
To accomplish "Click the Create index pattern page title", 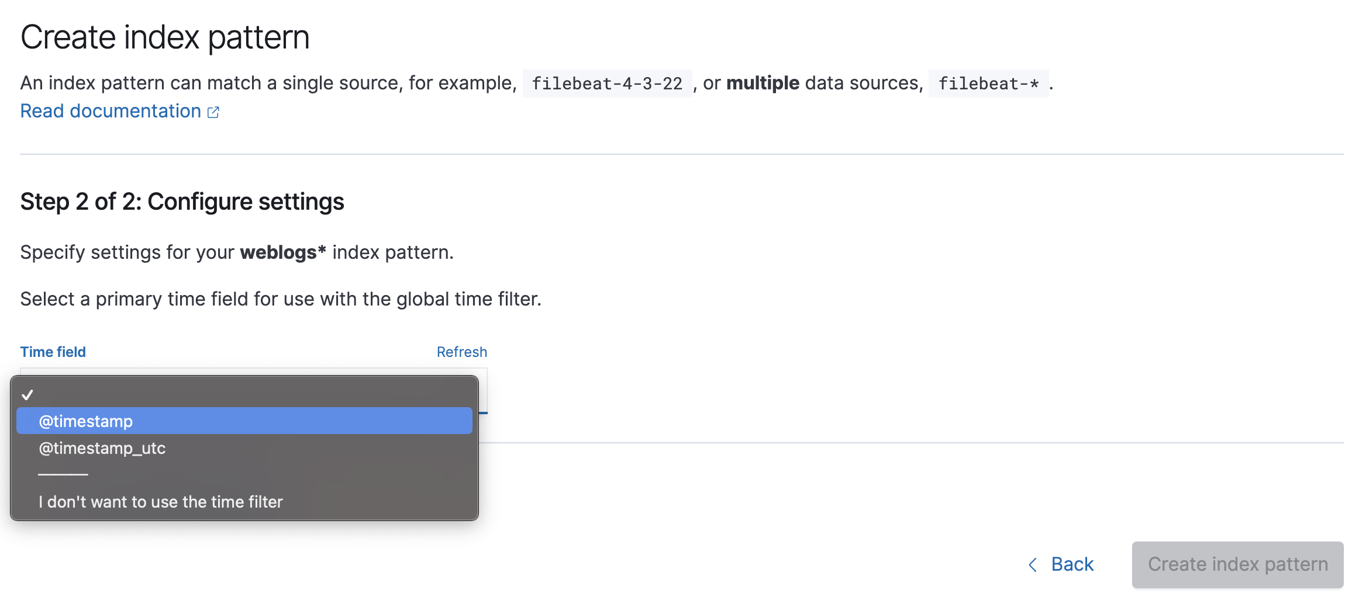I will 165,37.
